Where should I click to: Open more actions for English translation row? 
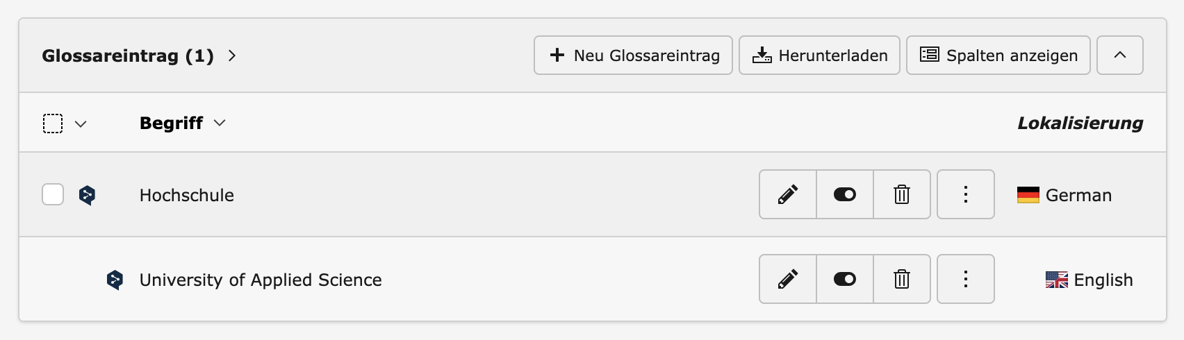965,279
